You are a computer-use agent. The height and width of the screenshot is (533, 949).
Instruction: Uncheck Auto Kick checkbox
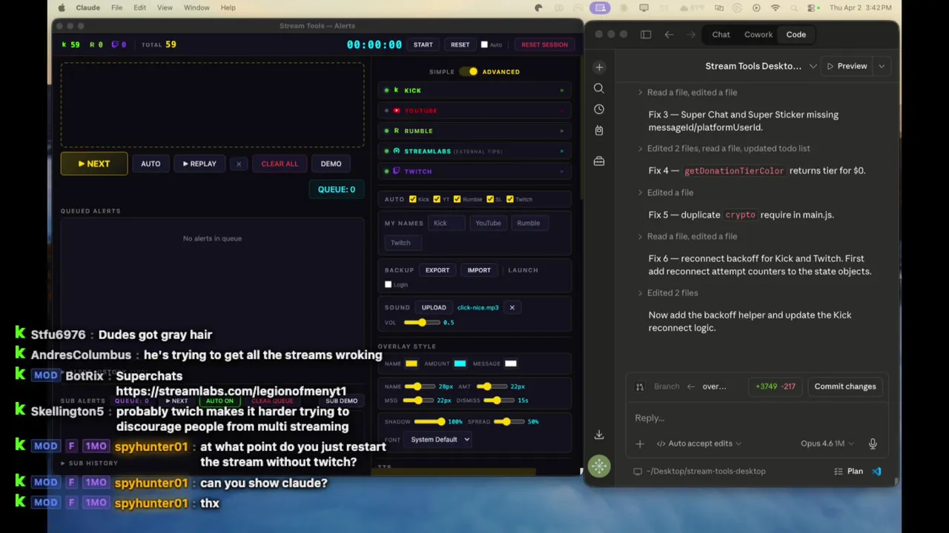click(x=412, y=199)
